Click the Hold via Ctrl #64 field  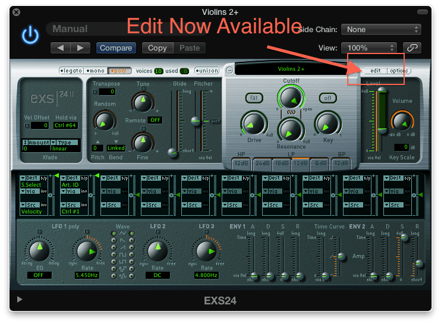point(65,125)
